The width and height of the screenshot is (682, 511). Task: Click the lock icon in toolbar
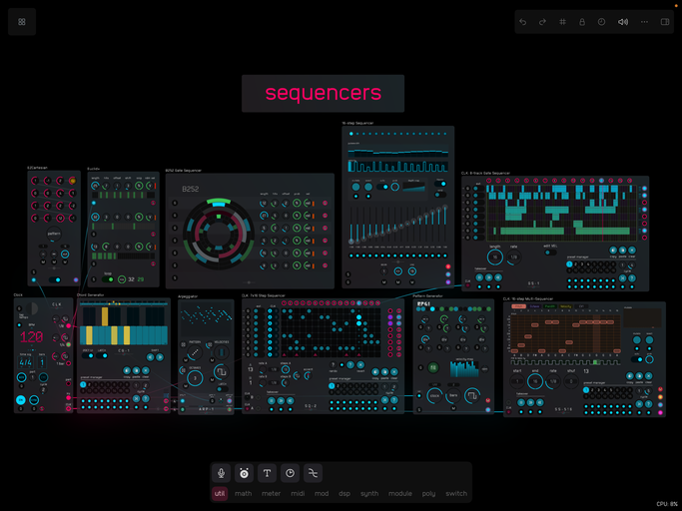pos(582,22)
